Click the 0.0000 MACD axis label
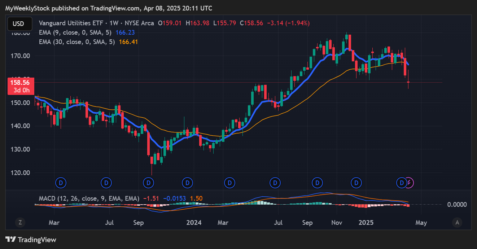 pos(457,205)
